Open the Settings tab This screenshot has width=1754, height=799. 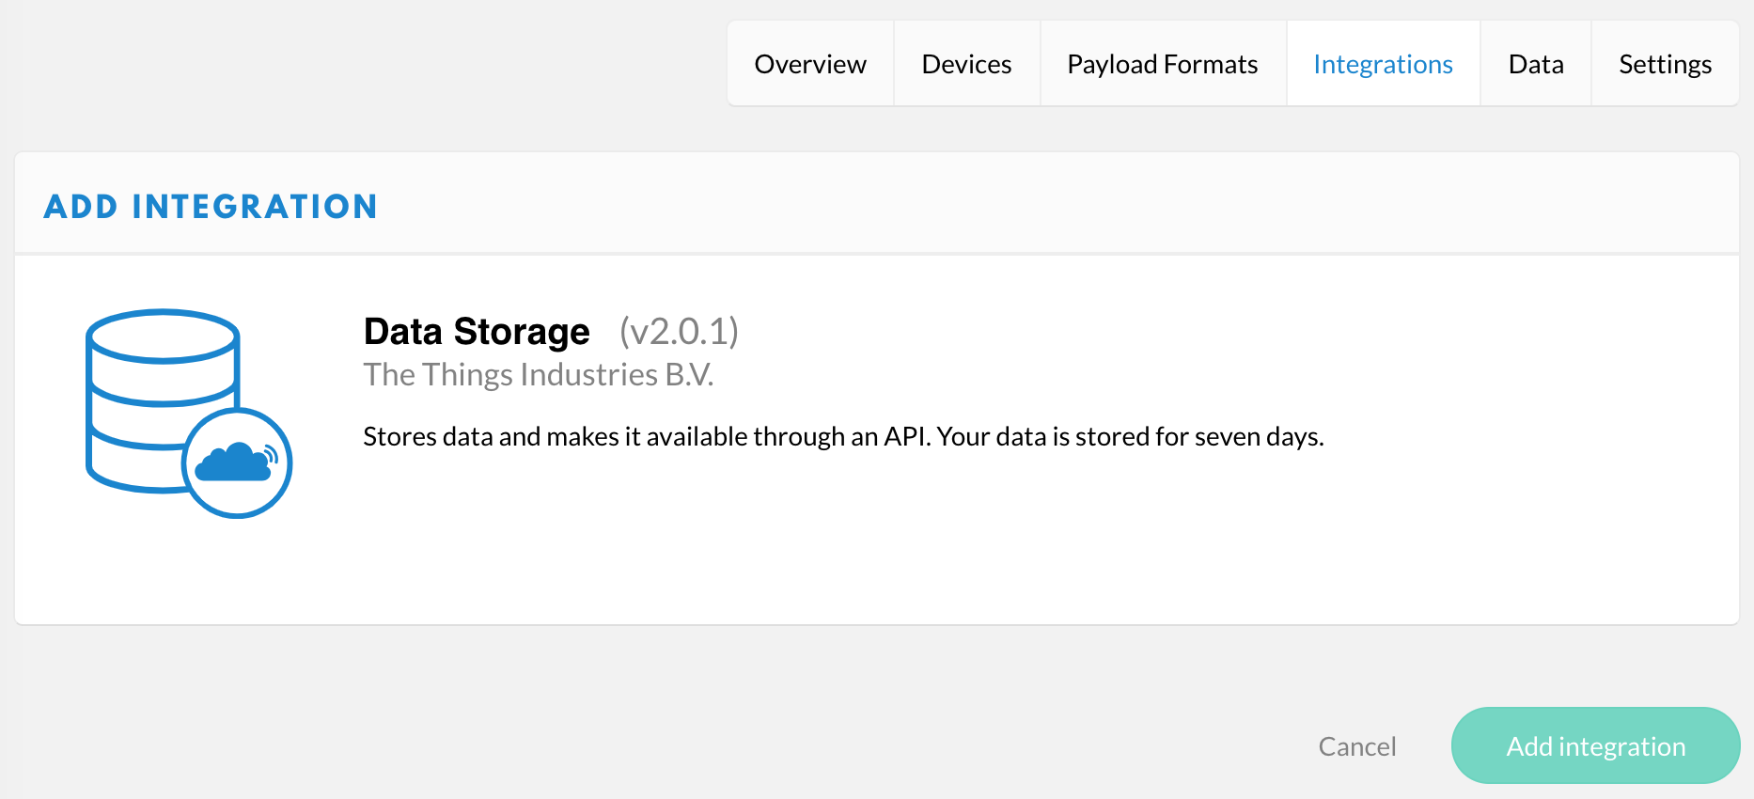click(x=1665, y=64)
